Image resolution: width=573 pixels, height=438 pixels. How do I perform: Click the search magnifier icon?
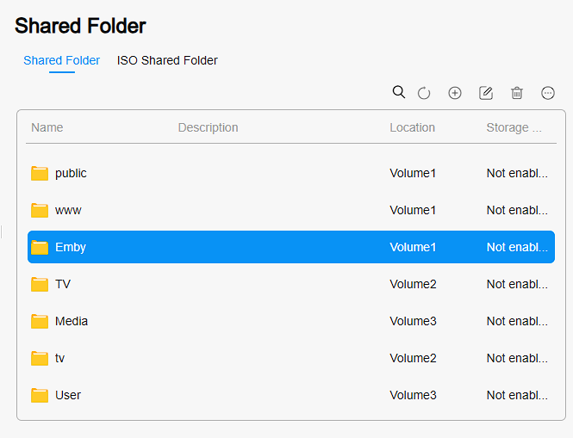399,92
